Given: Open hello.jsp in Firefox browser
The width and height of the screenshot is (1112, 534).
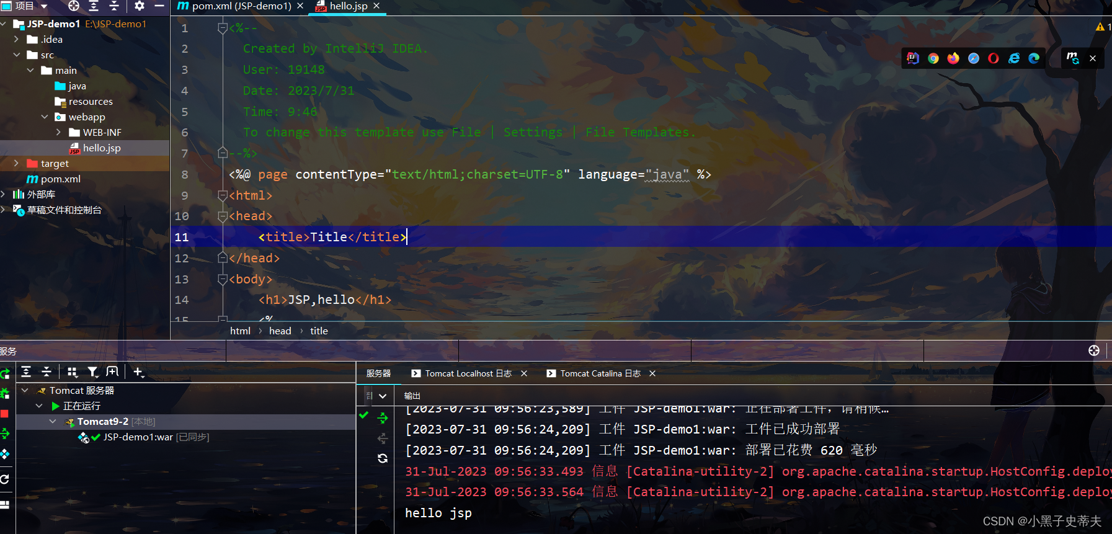Looking at the screenshot, I should pos(953,58).
